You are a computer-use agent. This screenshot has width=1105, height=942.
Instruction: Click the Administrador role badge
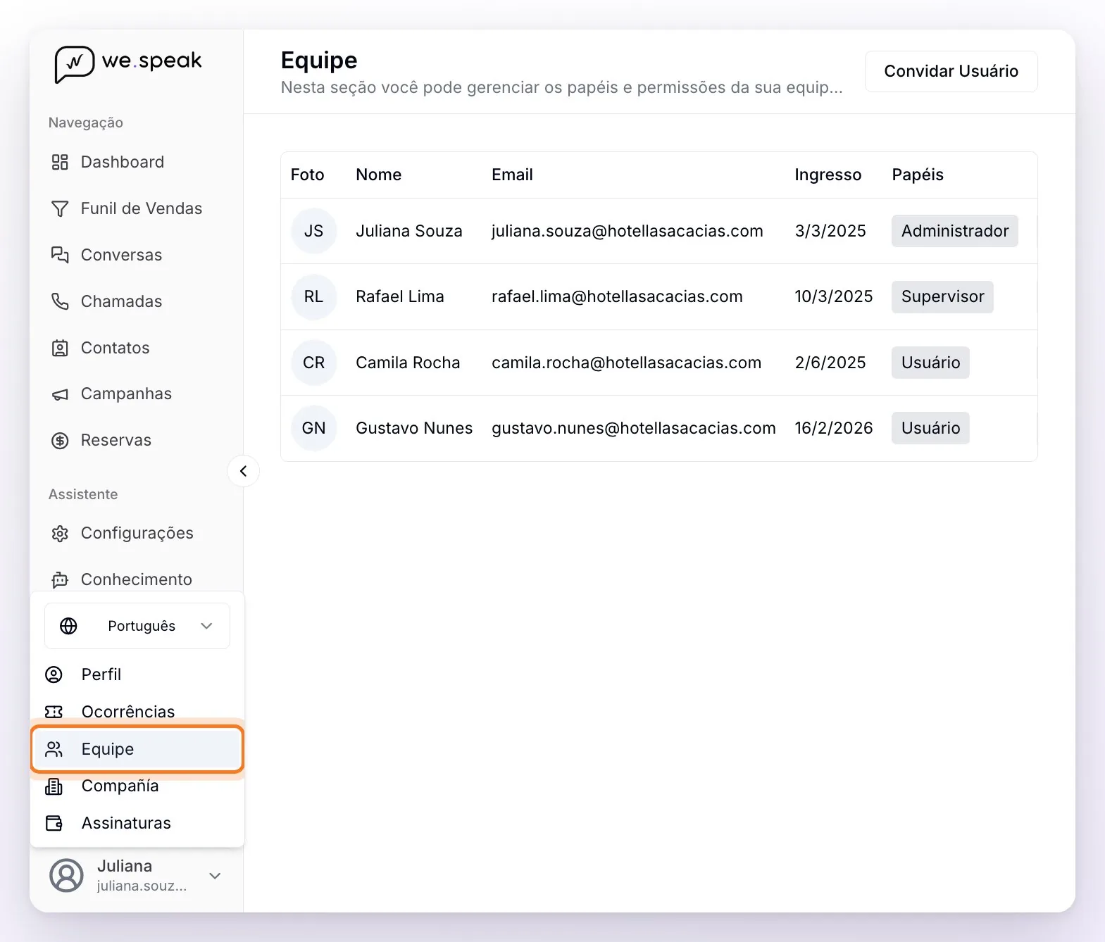pos(954,231)
